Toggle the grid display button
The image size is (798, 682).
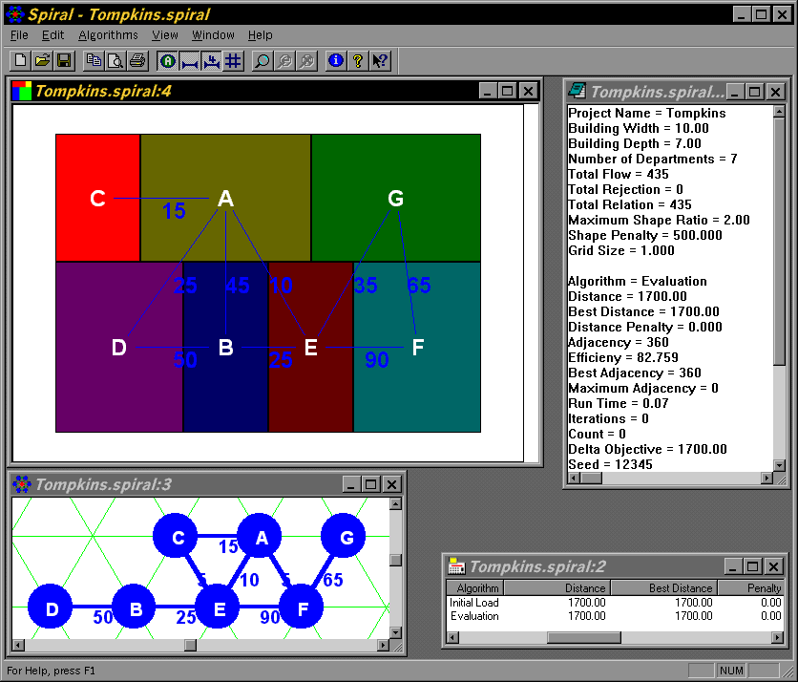pyautogui.click(x=233, y=61)
